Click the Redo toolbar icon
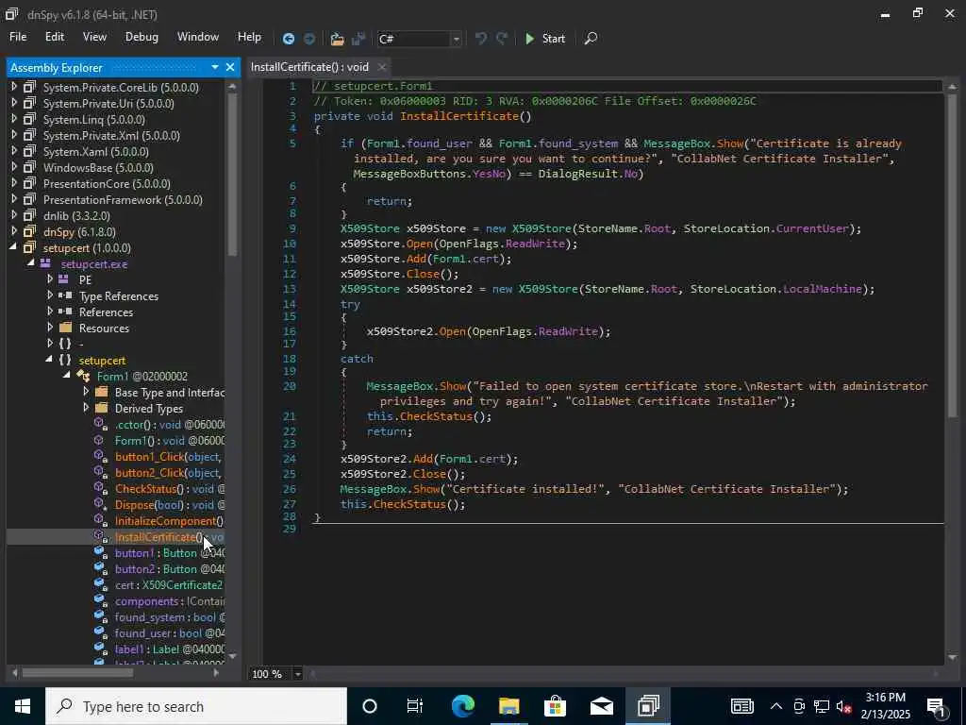The height and width of the screenshot is (725, 966). (502, 39)
